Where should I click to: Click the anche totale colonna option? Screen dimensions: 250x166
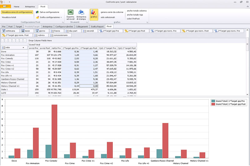(x=136, y=10)
